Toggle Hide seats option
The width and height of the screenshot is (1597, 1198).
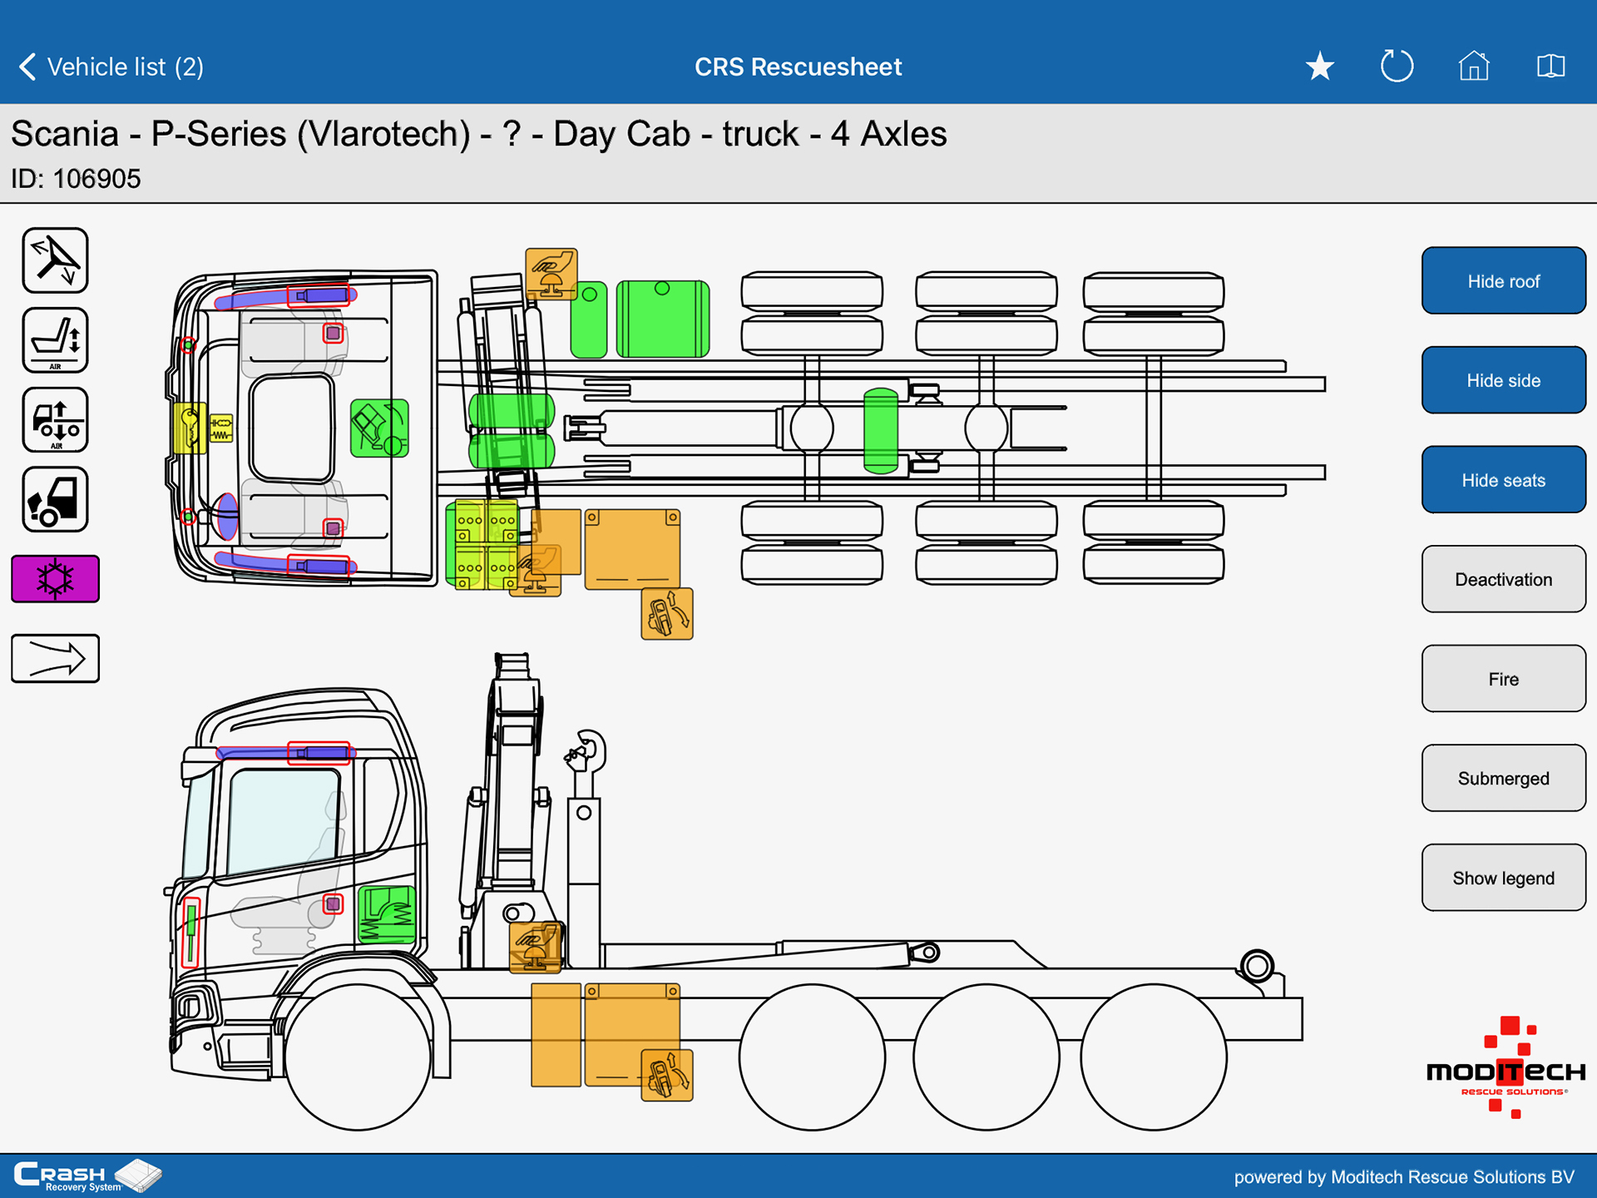[1503, 480]
